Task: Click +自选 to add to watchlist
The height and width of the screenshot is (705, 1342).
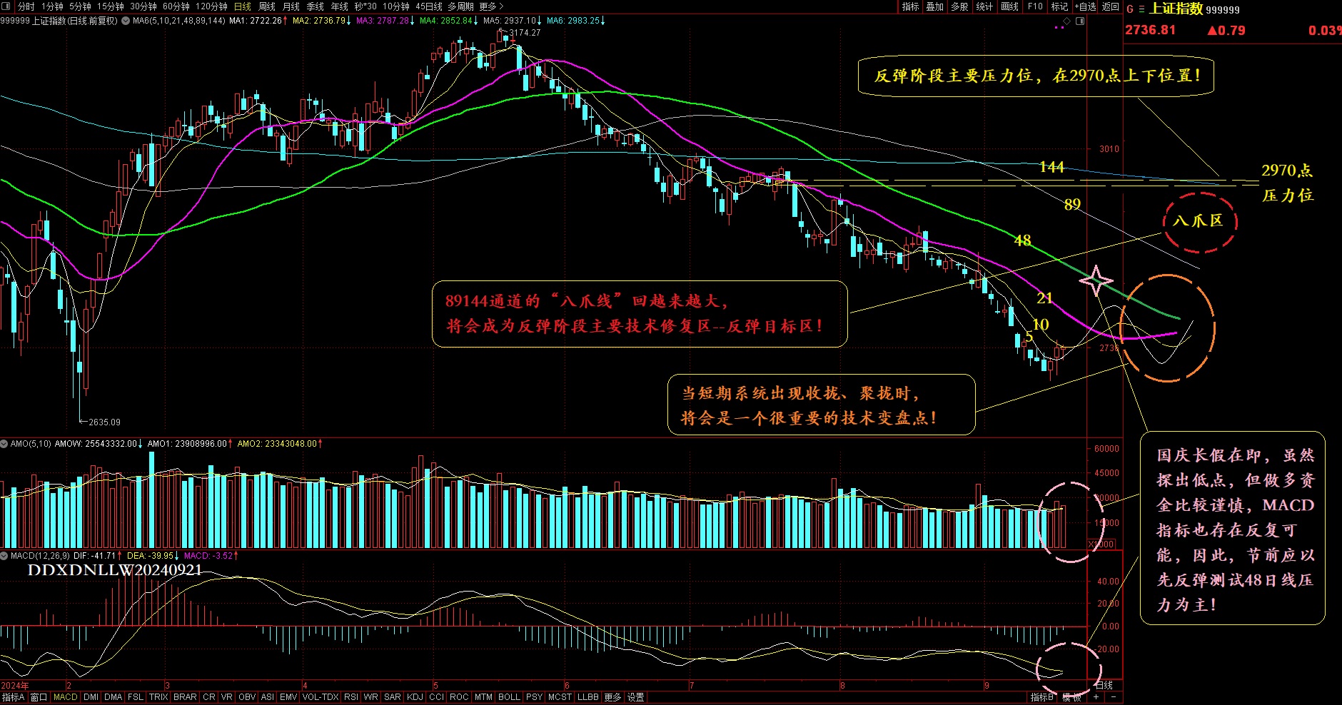Action: click(x=1086, y=6)
